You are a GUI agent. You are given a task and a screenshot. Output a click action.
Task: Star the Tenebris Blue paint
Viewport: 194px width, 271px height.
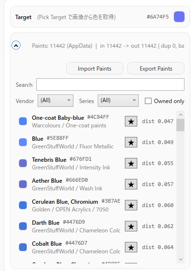(x=131, y=163)
